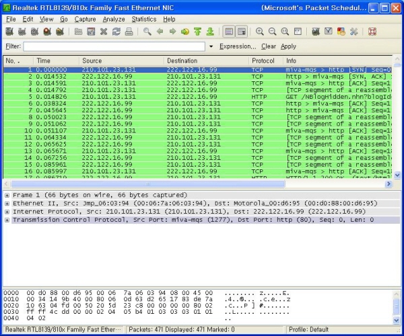Find a packet magnifier icon
This screenshot has height=336, width=404.
pos(147,32)
